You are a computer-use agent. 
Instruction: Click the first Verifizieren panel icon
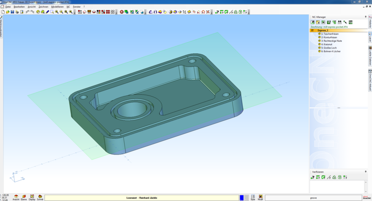point(313,177)
